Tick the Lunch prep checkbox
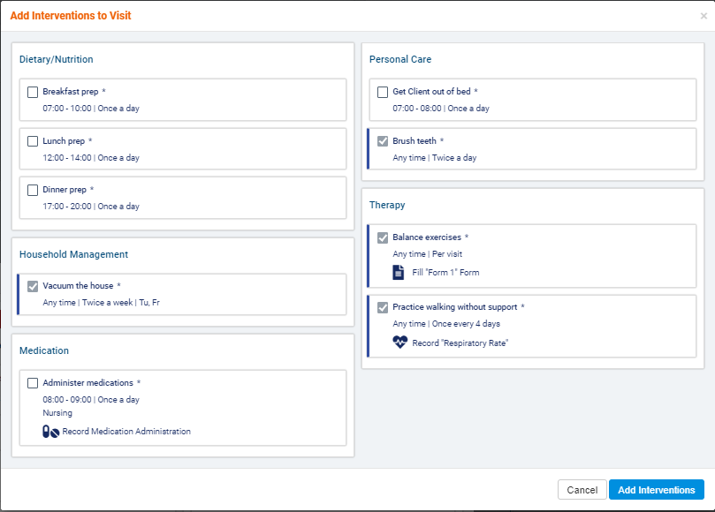The image size is (715, 512). [x=33, y=141]
